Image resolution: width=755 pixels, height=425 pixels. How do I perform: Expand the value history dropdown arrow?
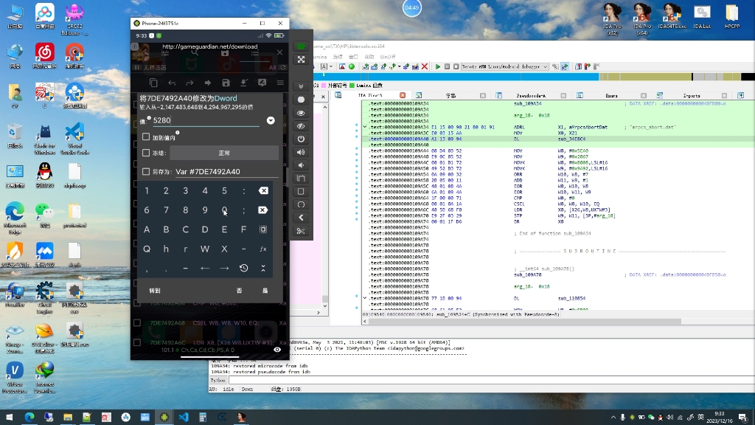[271, 120]
